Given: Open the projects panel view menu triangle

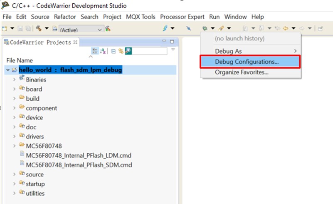Looking at the screenshot, I should click(173, 50).
